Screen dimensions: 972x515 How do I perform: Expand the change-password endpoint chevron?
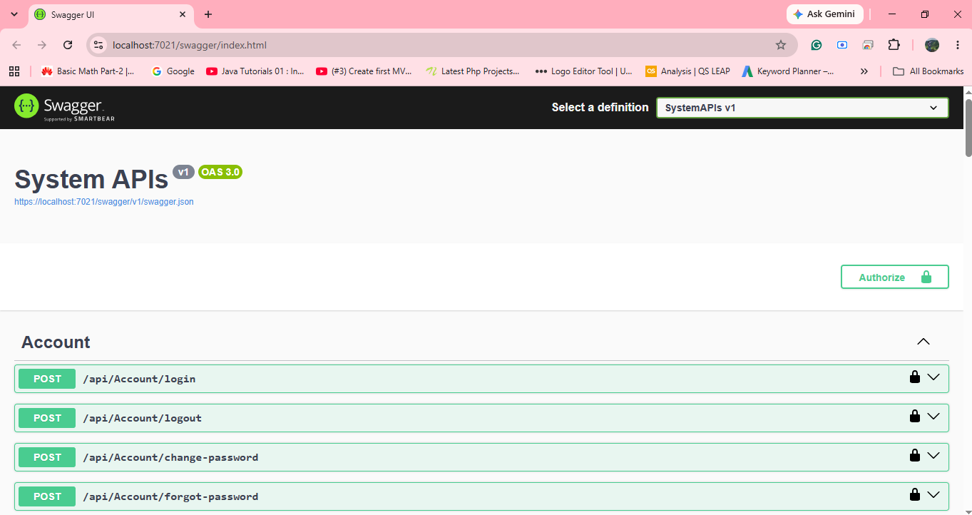pyautogui.click(x=933, y=455)
